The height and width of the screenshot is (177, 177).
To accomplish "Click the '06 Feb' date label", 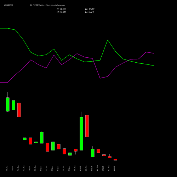I will 109,169.
